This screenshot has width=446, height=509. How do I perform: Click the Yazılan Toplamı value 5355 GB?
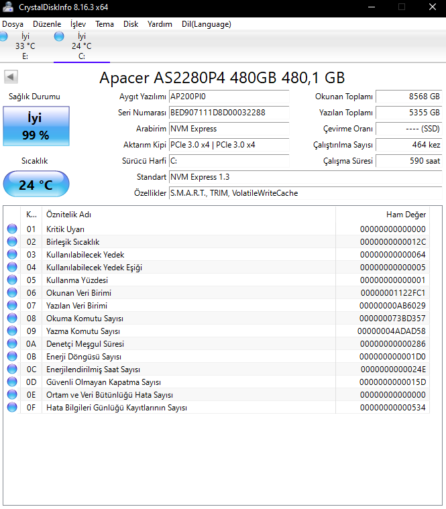409,113
